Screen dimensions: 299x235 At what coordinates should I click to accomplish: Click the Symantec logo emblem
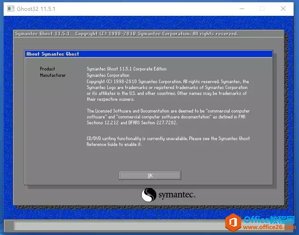coord(149,195)
